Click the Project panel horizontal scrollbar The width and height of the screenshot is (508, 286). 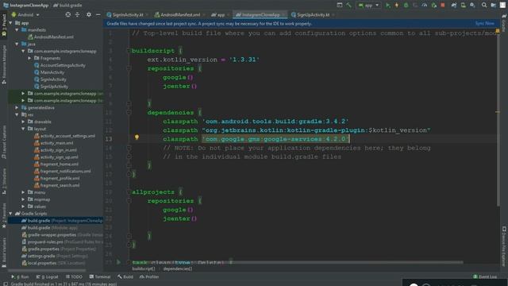(48, 270)
